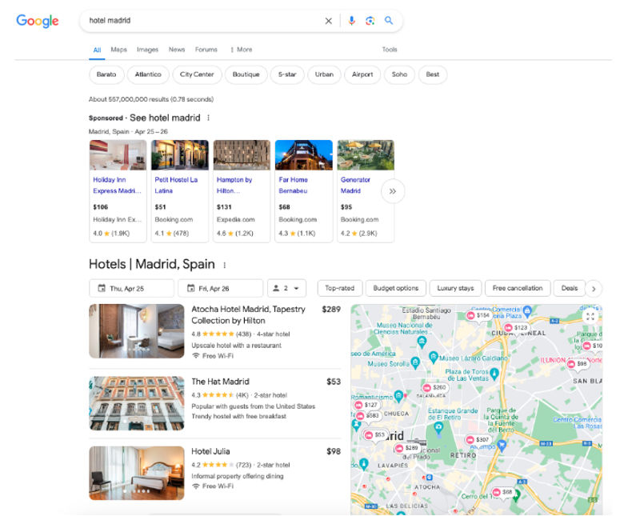The width and height of the screenshot is (624, 516).
Task: Select the Airport suggestion chip
Action: click(362, 74)
